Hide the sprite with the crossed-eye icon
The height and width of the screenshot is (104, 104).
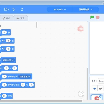pos(101,88)
